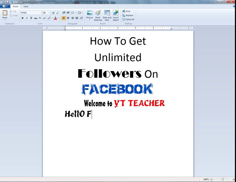Viewport: 236px width, 182px height.
Task: Align text right
Action: pos(72,18)
